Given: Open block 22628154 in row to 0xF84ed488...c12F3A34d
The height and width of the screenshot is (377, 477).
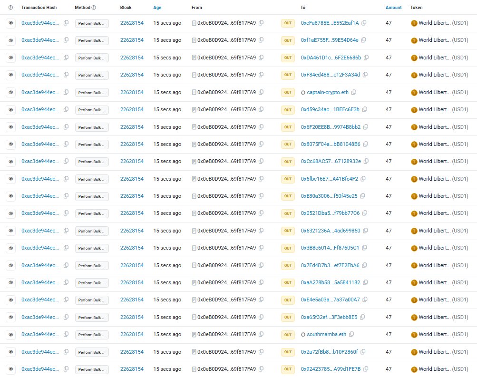Looking at the screenshot, I should click(x=132, y=75).
